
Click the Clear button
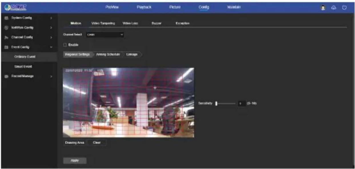click(x=97, y=142)
